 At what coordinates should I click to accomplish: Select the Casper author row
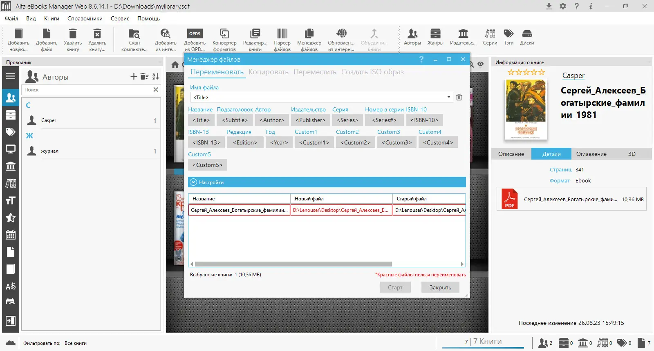pos(91,120)
